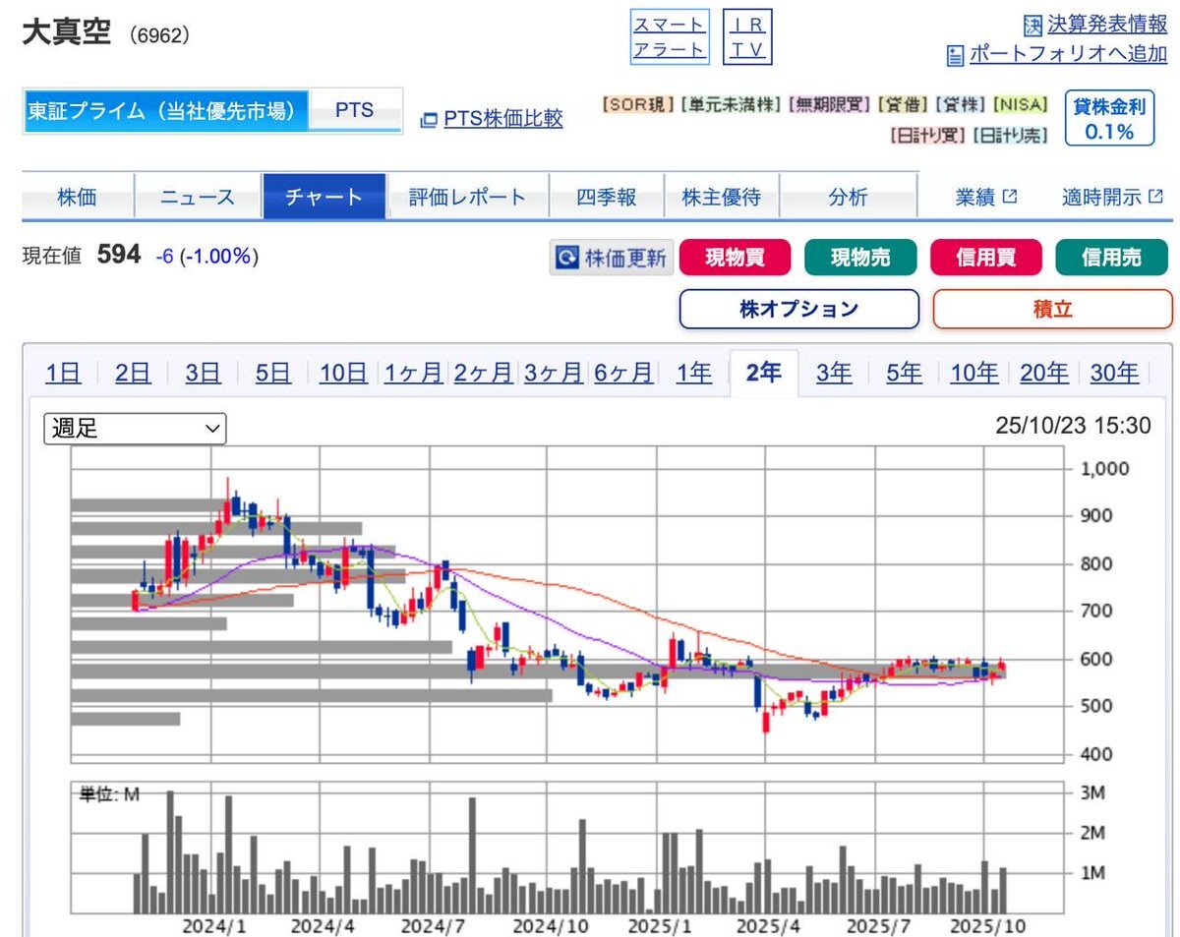
Task: Select the 1日 chart period
Action: [63, 373]
